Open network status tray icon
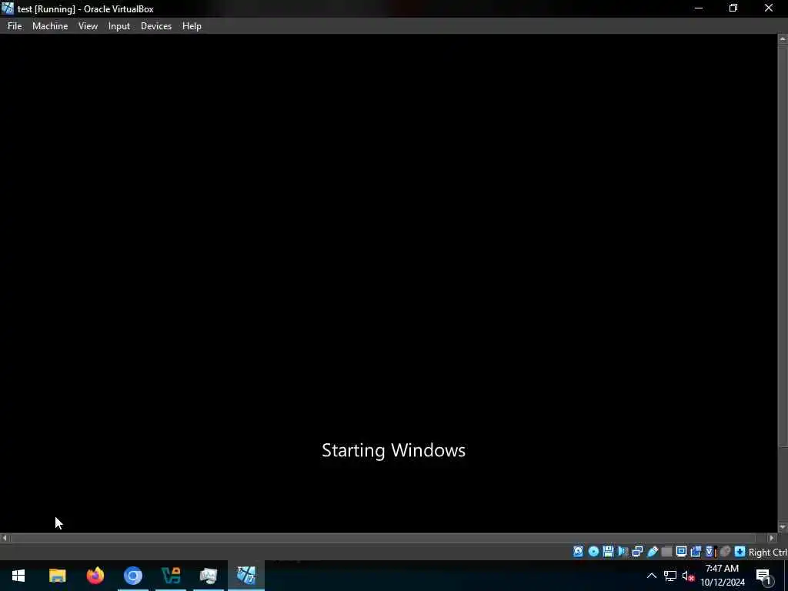788x591 pixels. click(670, 576)
